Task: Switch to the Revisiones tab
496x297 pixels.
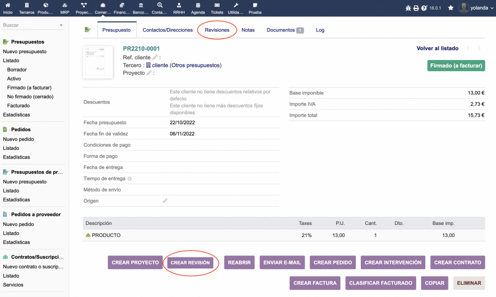Action: (217, 30)
